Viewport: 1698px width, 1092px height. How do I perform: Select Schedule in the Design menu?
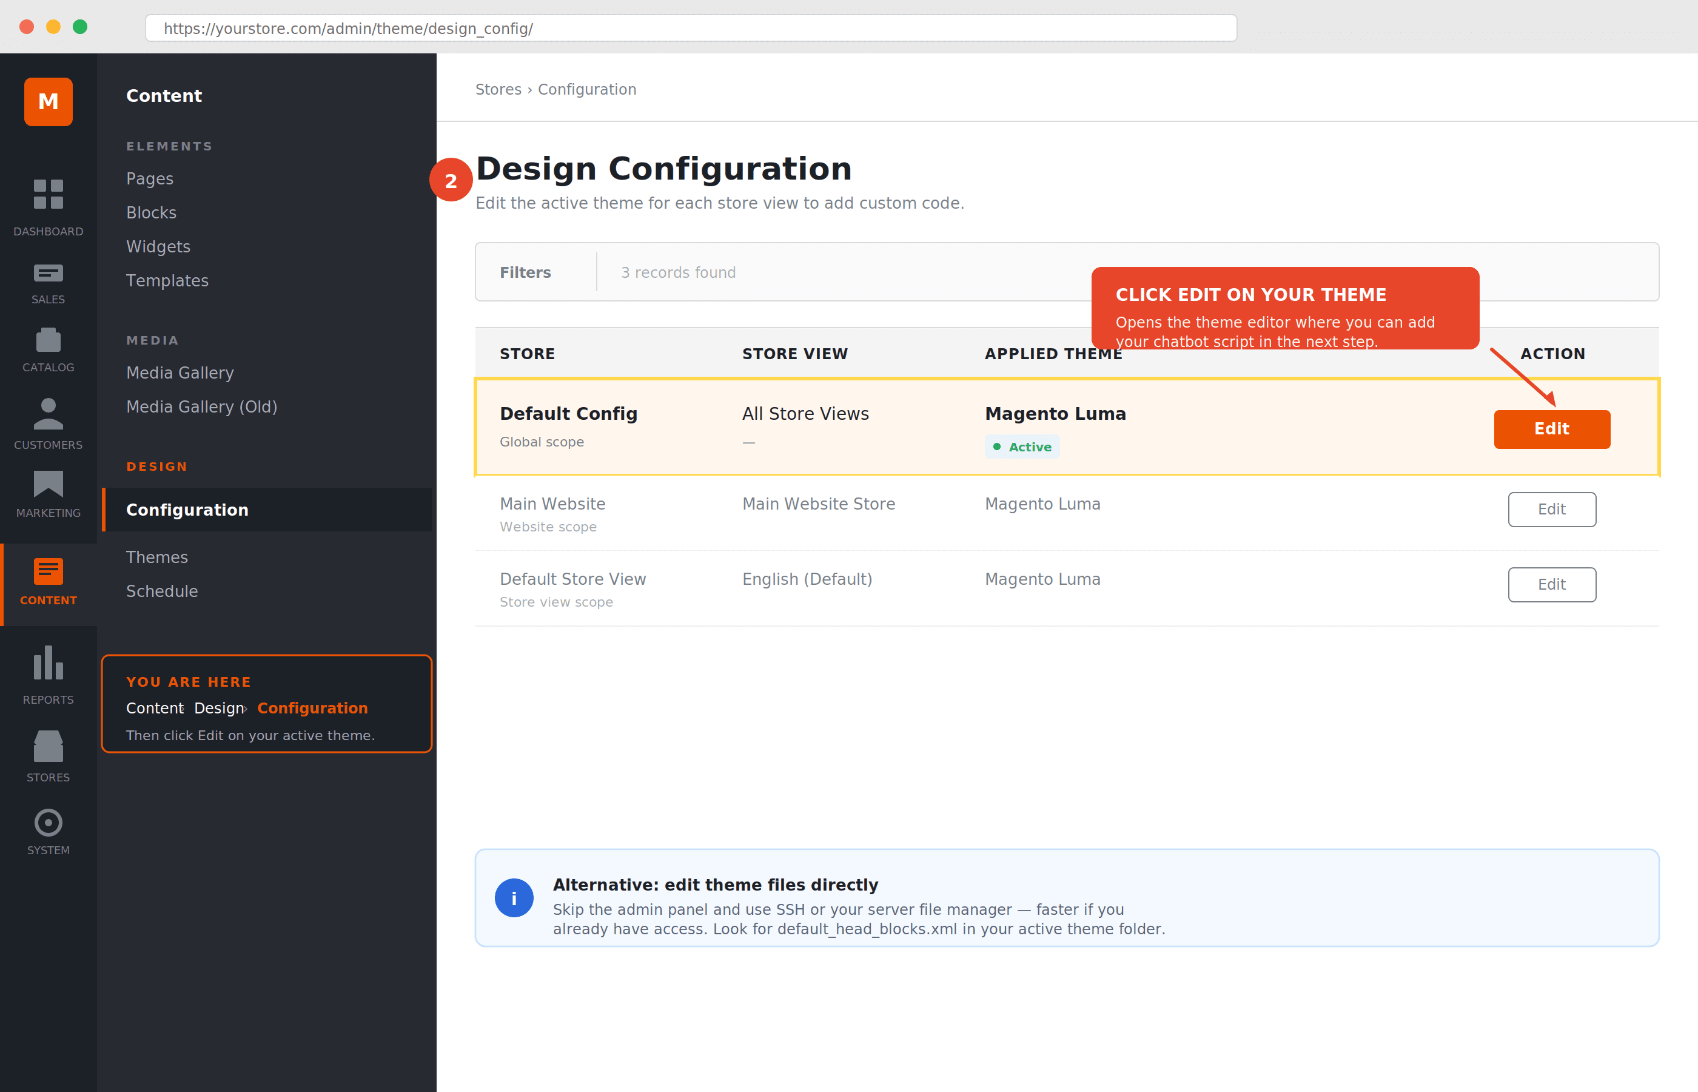[x=161, y=591]
